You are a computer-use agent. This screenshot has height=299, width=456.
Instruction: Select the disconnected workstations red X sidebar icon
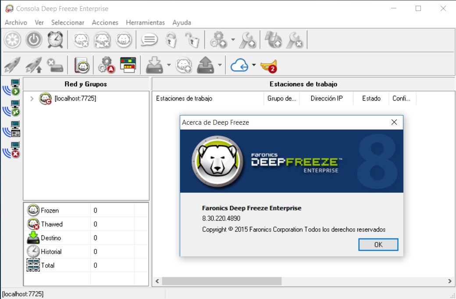(x=12, y=149)
